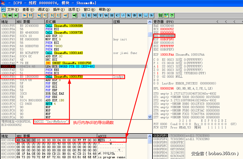Click the Open file toolbar icon
Image resolution: width=243 pixels, height=159 pixels.
(x=4, y=15)
